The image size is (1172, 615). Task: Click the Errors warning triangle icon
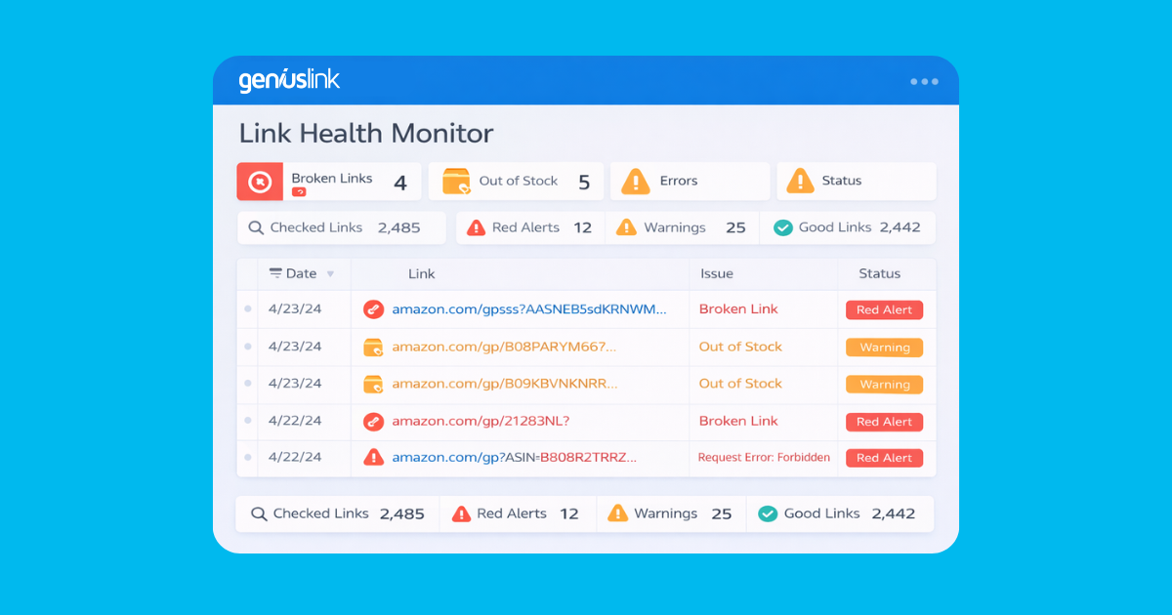point(636,181)
